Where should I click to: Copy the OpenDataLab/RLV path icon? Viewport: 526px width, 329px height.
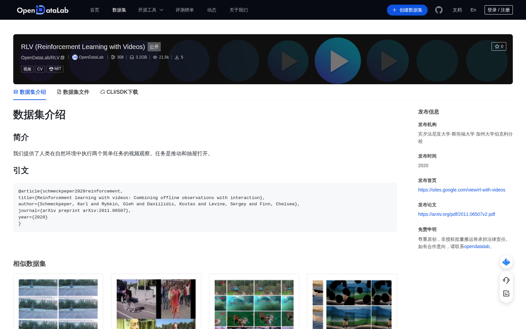click(62, 58)
